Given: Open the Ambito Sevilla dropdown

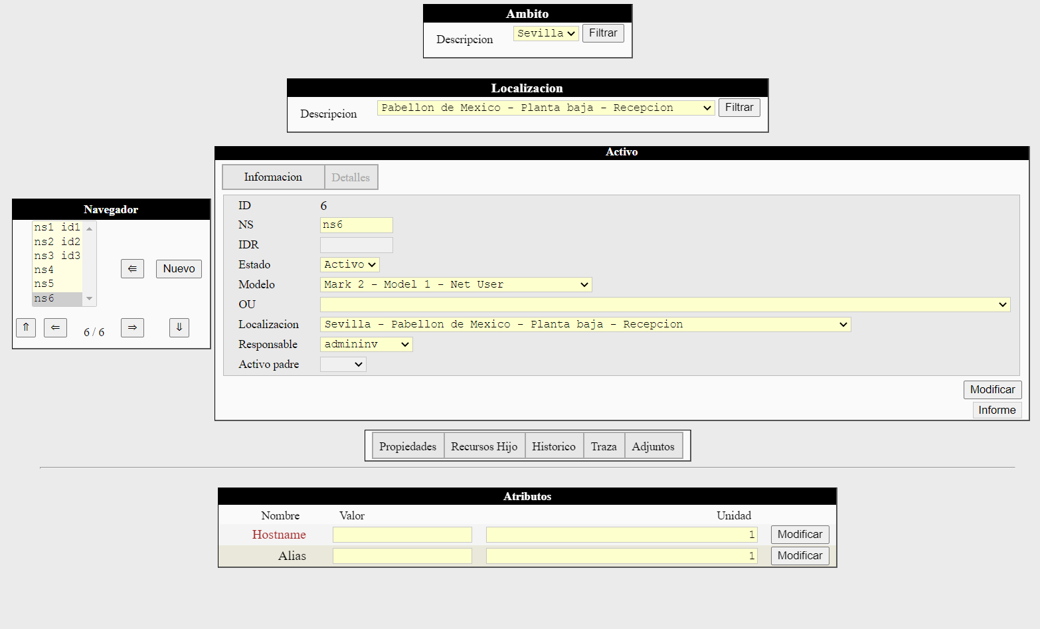Looking at the screenshot, I should point(546,33).
